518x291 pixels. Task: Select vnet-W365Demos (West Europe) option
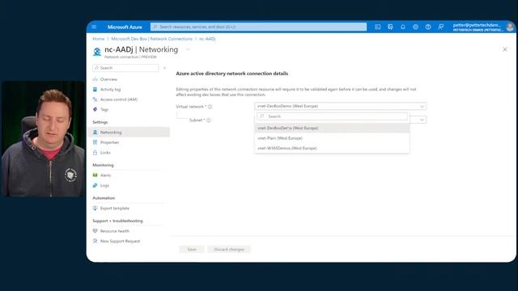point(332,148)
